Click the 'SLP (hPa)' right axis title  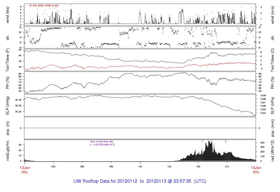272,106
